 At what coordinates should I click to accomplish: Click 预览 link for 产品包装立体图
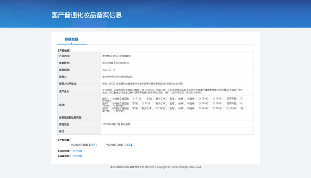128,145
